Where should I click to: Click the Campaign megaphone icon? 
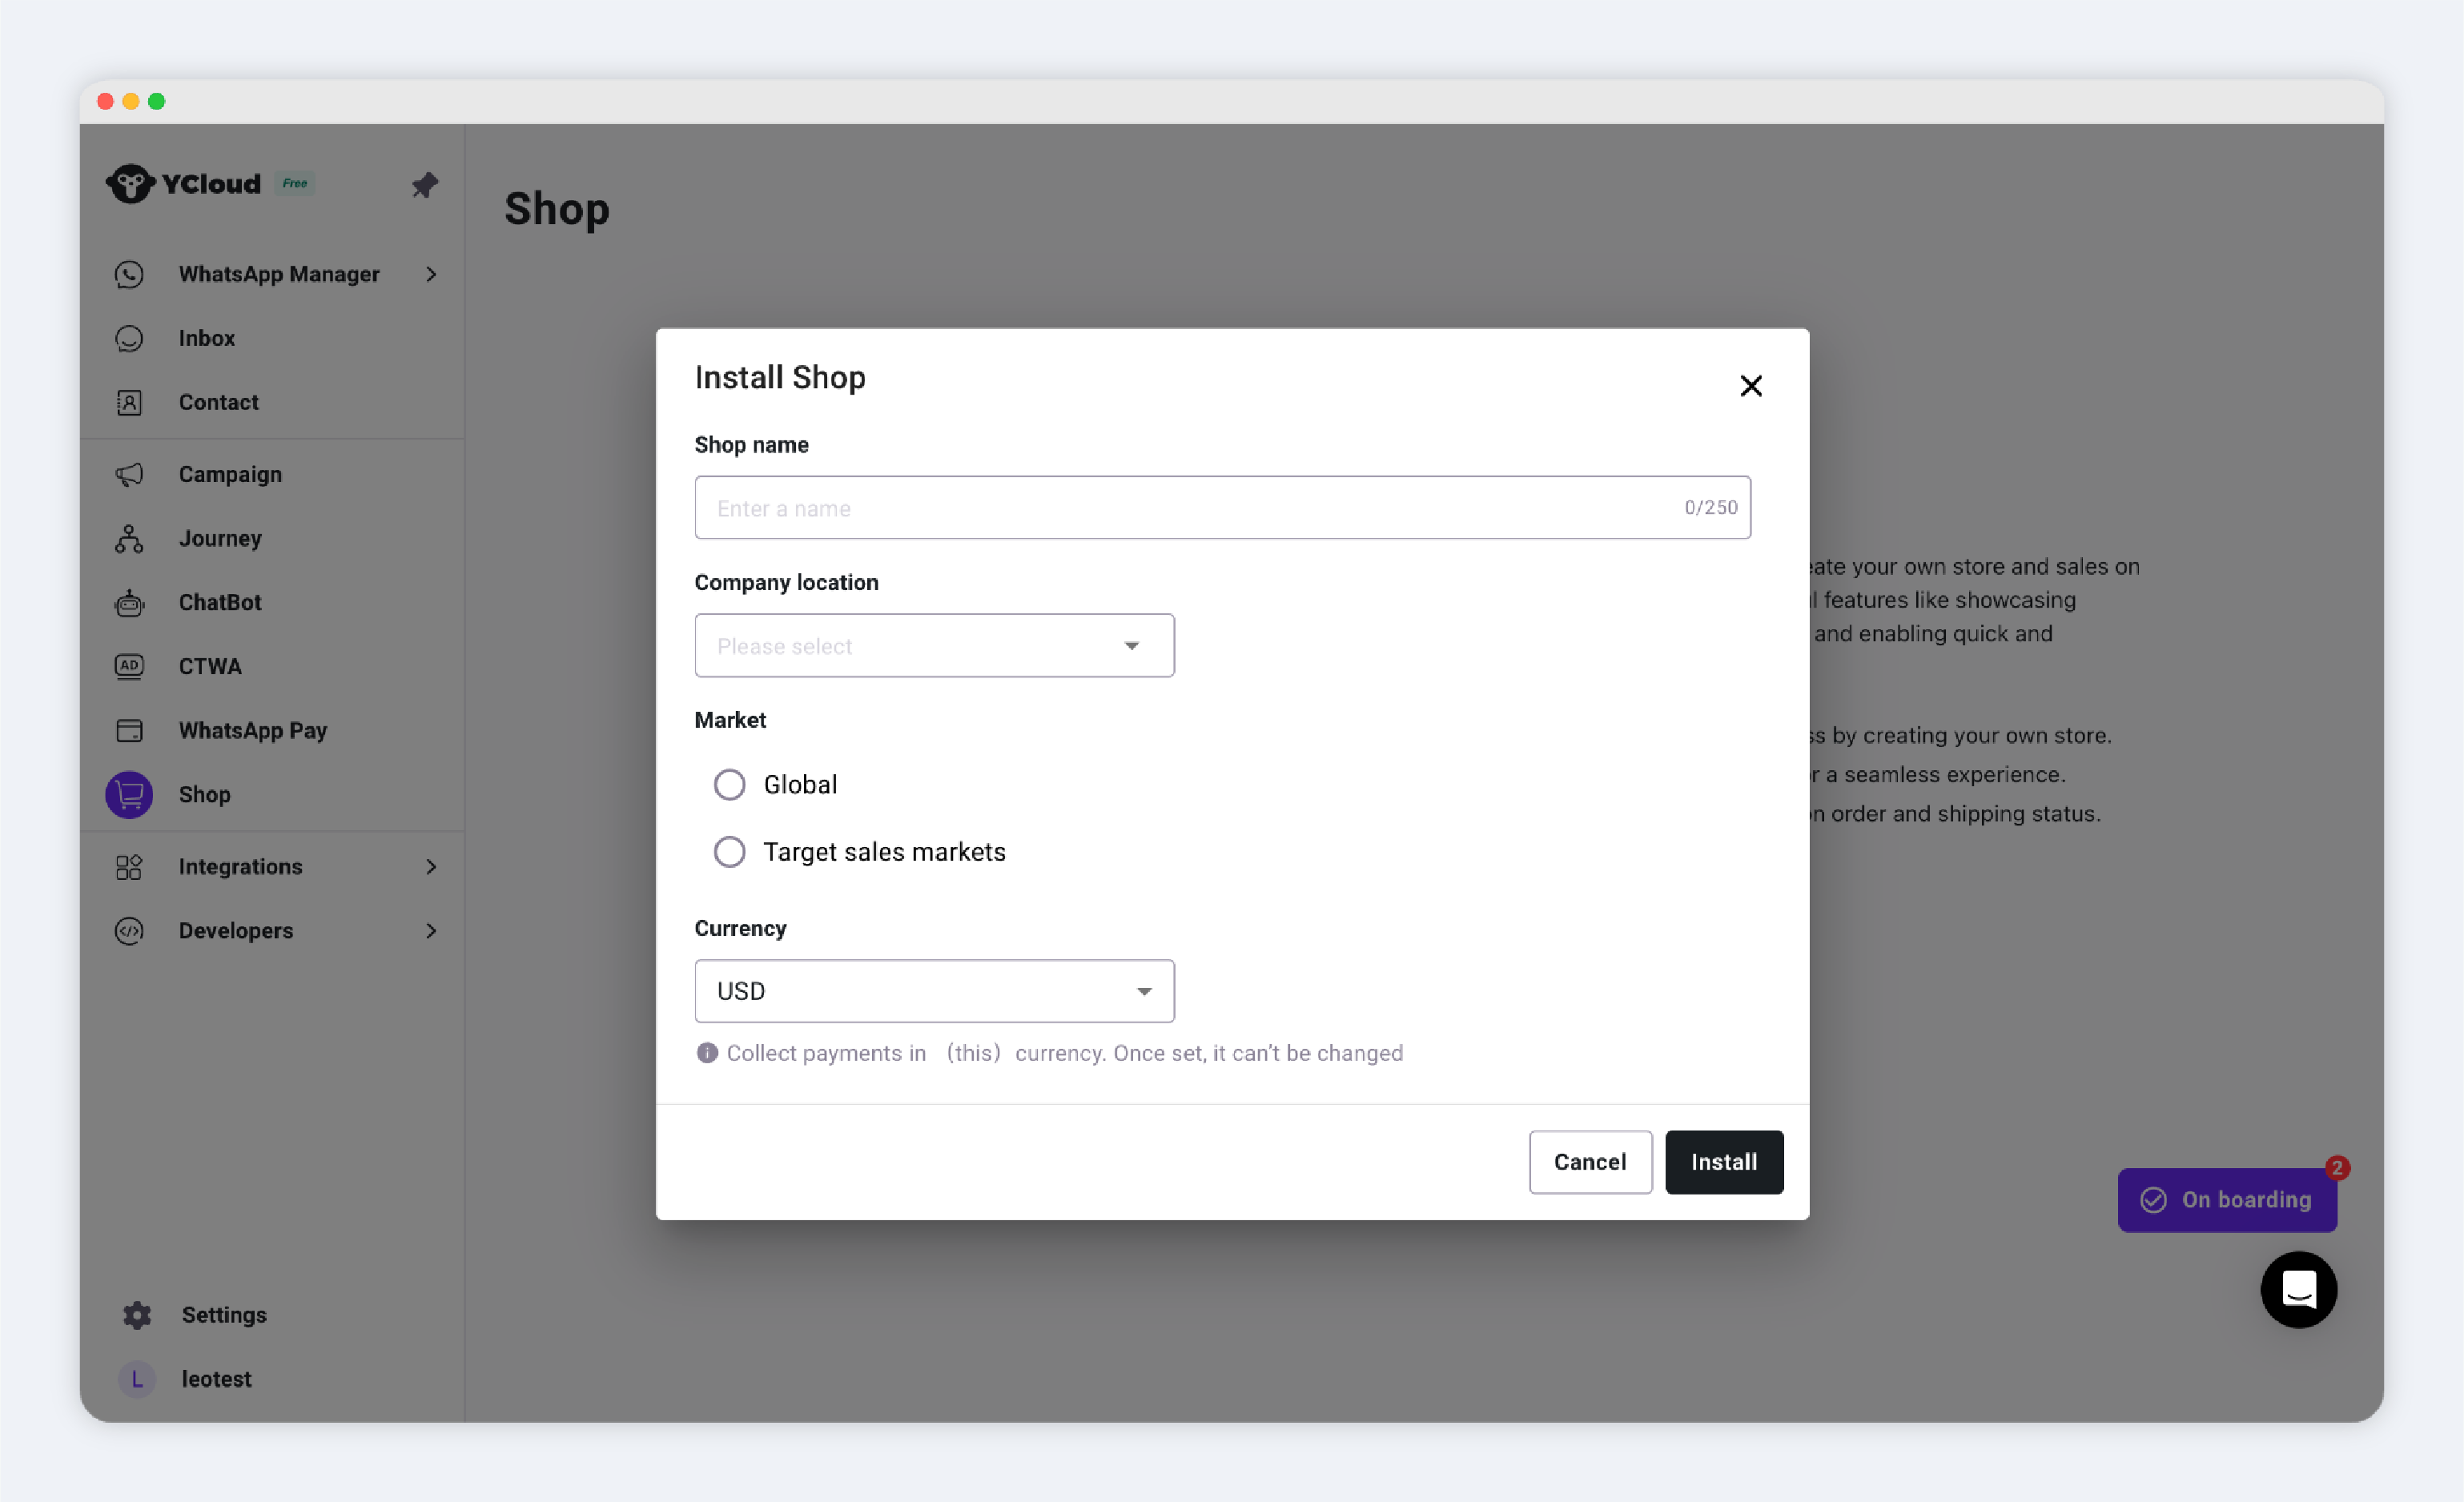pos(129,474)
